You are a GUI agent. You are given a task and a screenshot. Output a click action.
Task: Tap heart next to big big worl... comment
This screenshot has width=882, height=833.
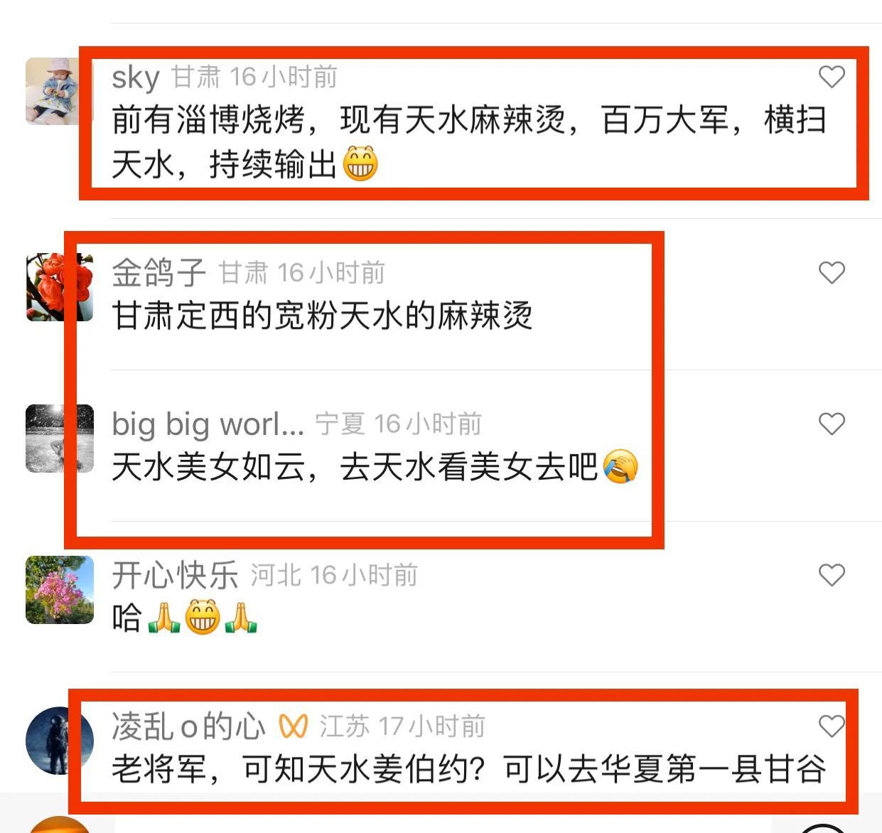coord(832,424)
